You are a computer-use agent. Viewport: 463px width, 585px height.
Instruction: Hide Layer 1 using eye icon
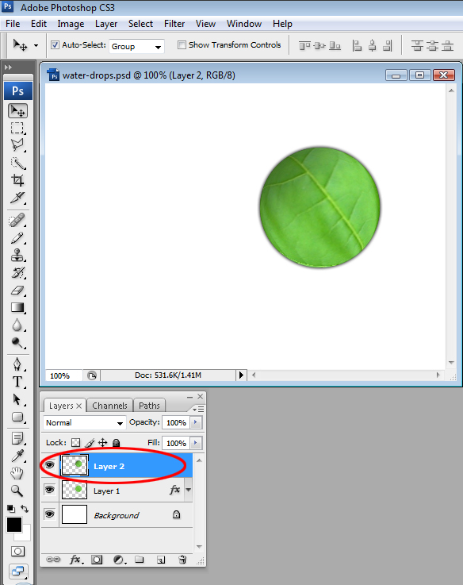pyautogui.click(x=50, y=490)
